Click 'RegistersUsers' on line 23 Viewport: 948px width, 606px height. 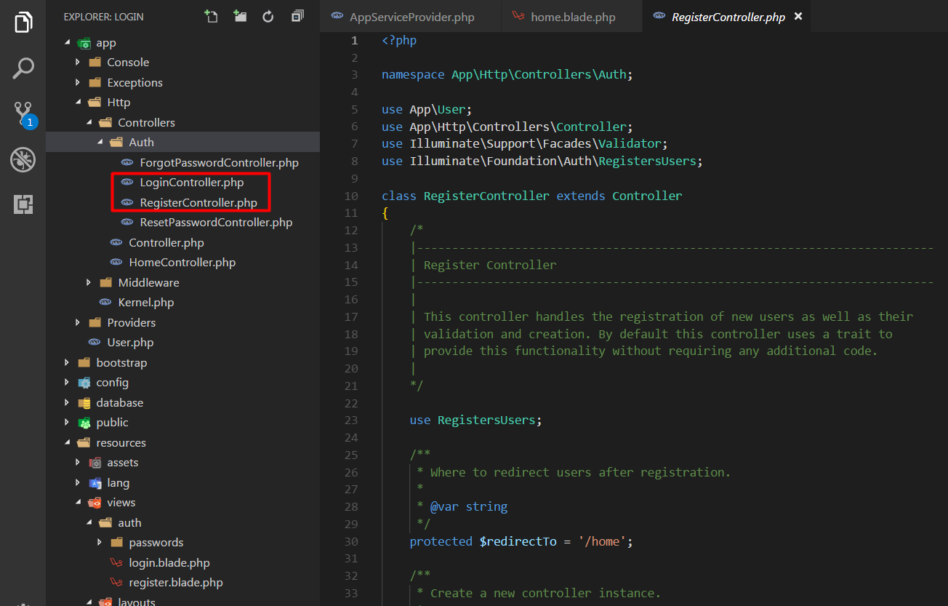pyautogui.click(x=486, y=420)
